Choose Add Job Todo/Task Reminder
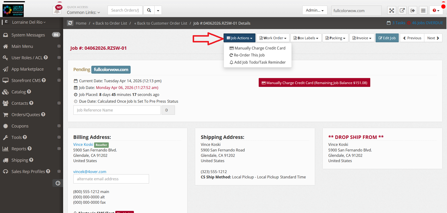The width and height of the screenshot is (447, 213). tap(260, 62)
